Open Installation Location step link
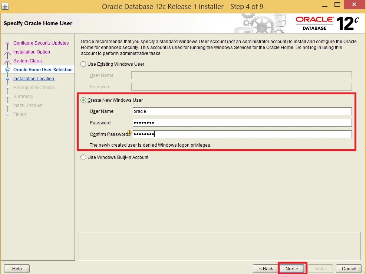 tap(34, 79)
